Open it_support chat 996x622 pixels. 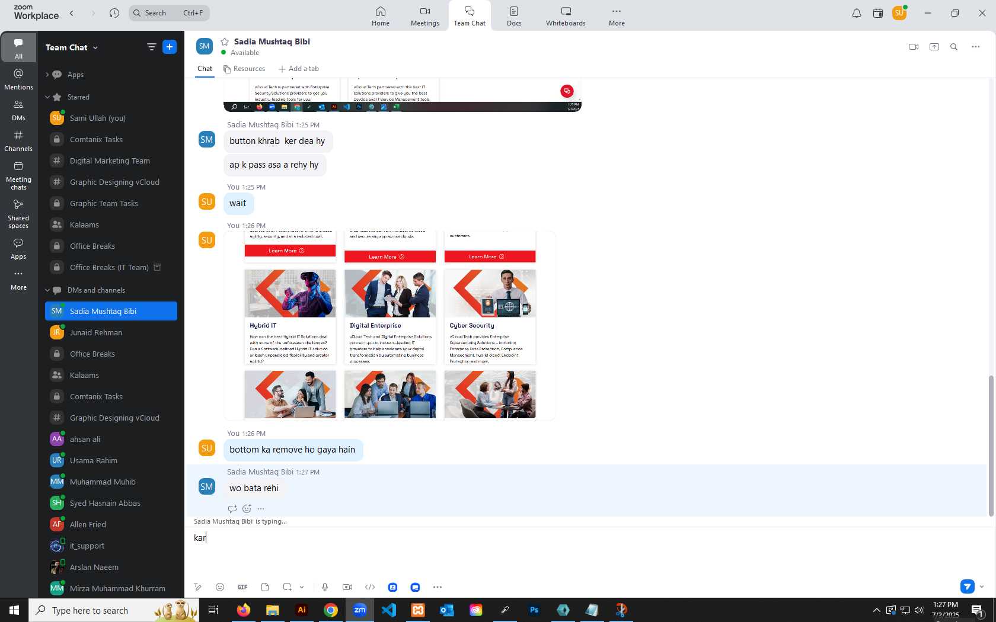pos(111,546)
